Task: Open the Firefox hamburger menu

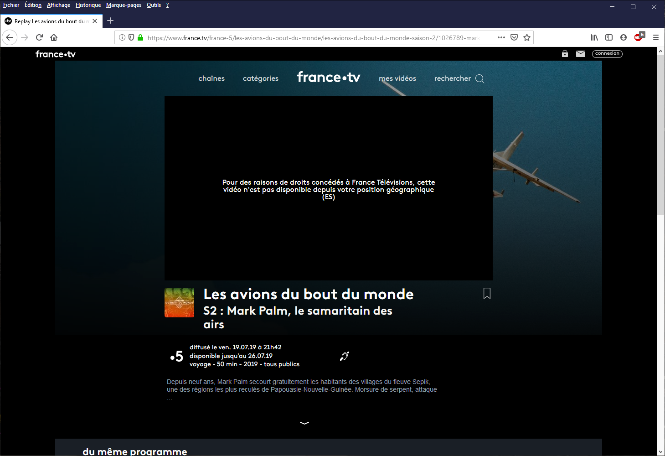Action: 656,37
